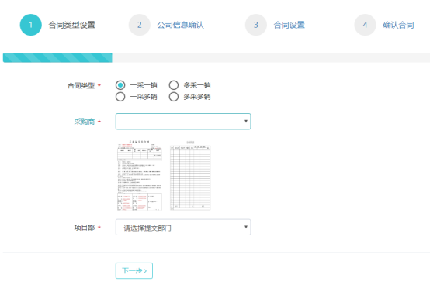Expand the 采购商 dropdown arrow
The width and height of the screenshot is (430, 285).
(x=246, y=121)
